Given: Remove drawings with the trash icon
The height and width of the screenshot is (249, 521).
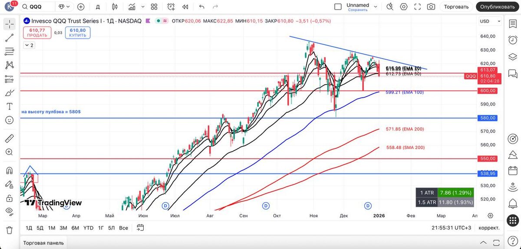Looking at the screenshot, I should coord(10,230).
